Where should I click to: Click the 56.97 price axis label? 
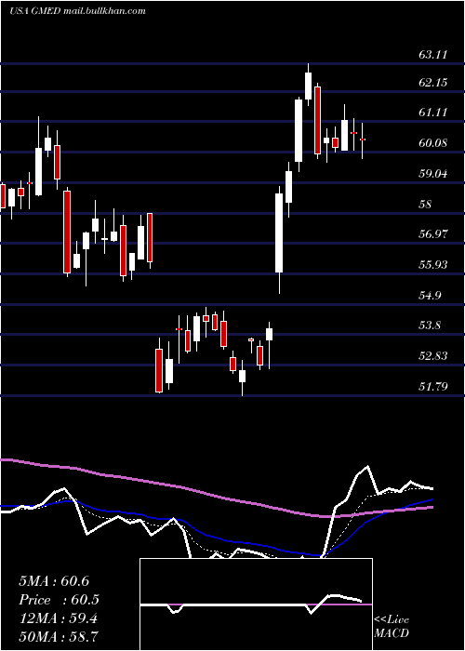(x=432, y=234)
